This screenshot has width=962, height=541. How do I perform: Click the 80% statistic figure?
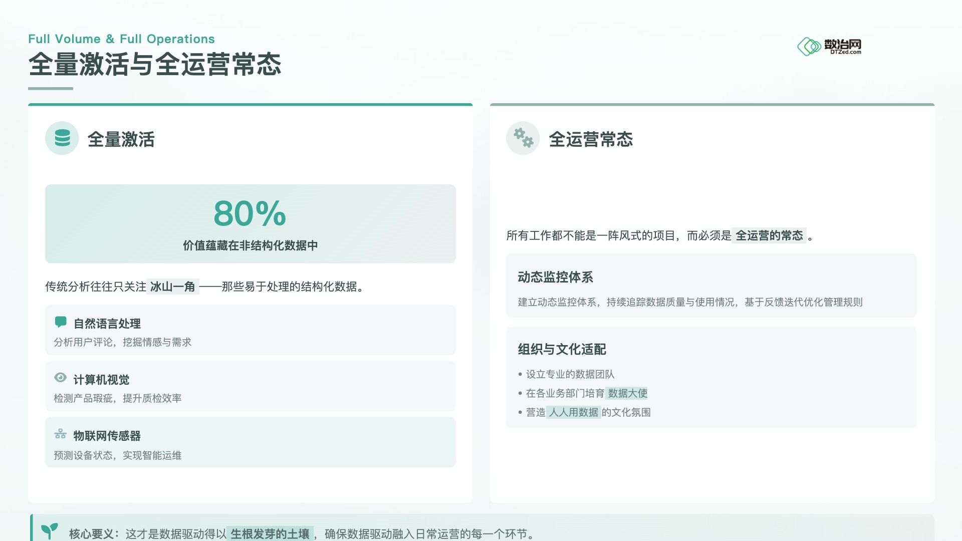pyautogui.click(x=250, y=213)
